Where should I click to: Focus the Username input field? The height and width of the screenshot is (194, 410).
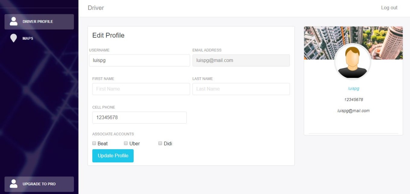click(139, 60)
